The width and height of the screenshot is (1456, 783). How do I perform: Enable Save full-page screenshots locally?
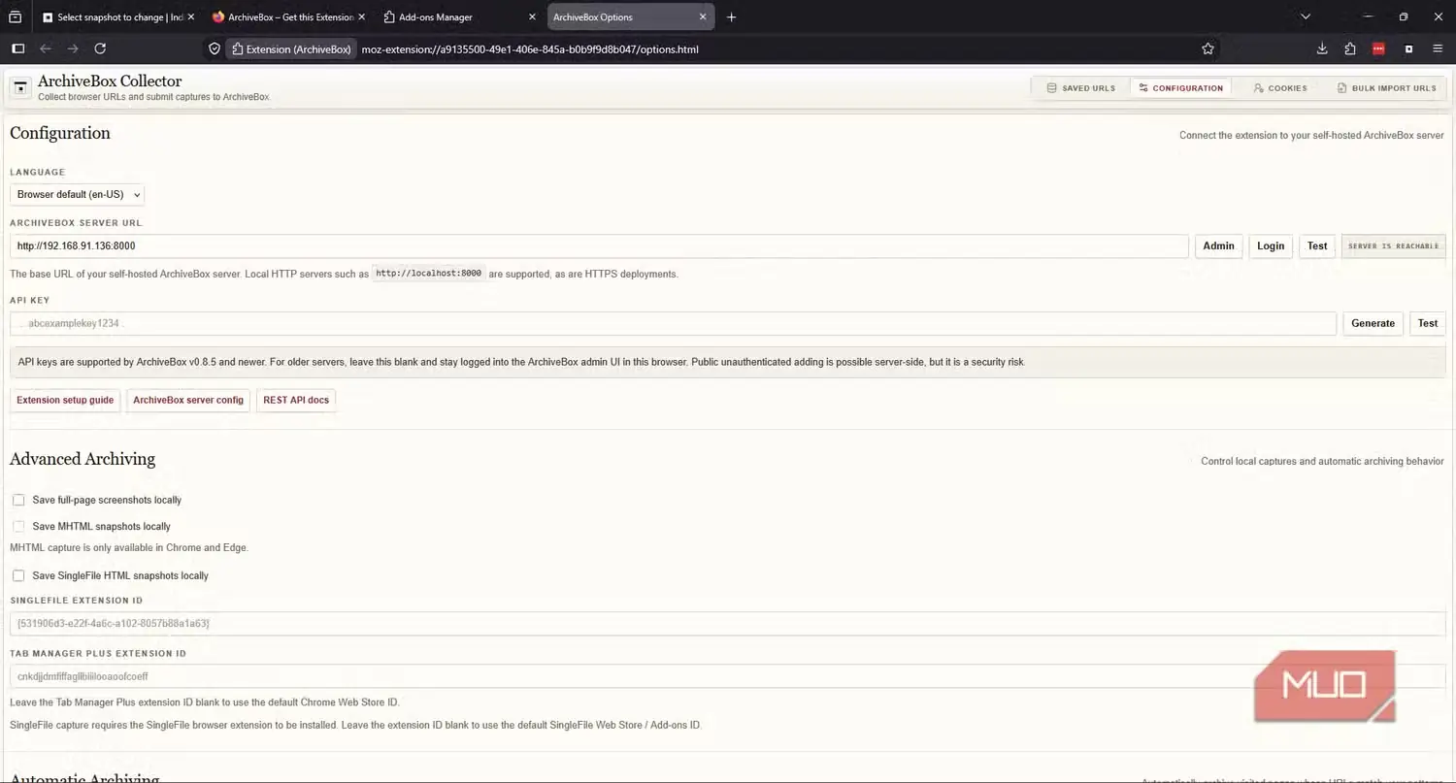coord(18,500)
